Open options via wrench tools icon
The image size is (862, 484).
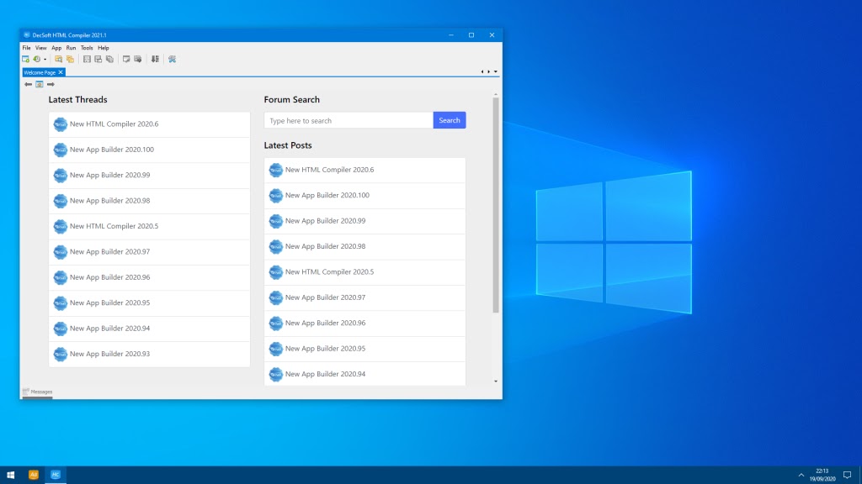[172, 60]
